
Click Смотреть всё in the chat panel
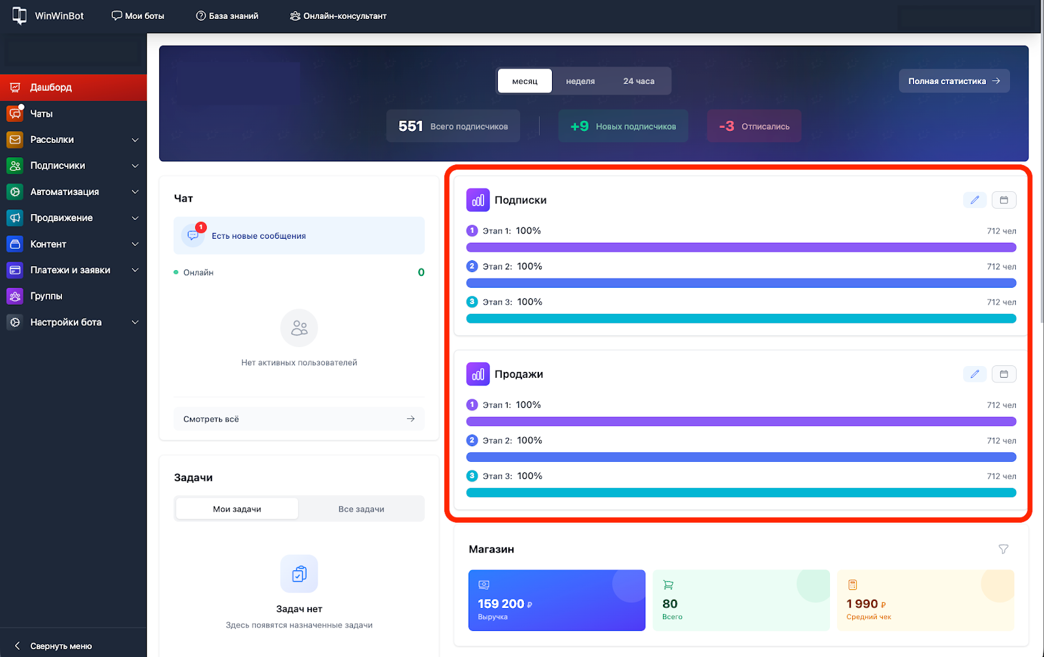(299, 419)
